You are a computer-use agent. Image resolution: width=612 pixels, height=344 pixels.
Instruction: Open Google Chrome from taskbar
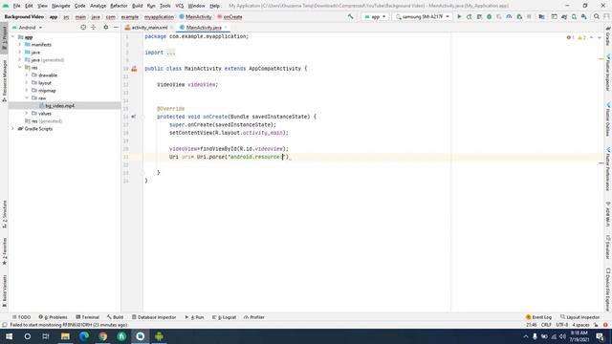tap(102, 336)
